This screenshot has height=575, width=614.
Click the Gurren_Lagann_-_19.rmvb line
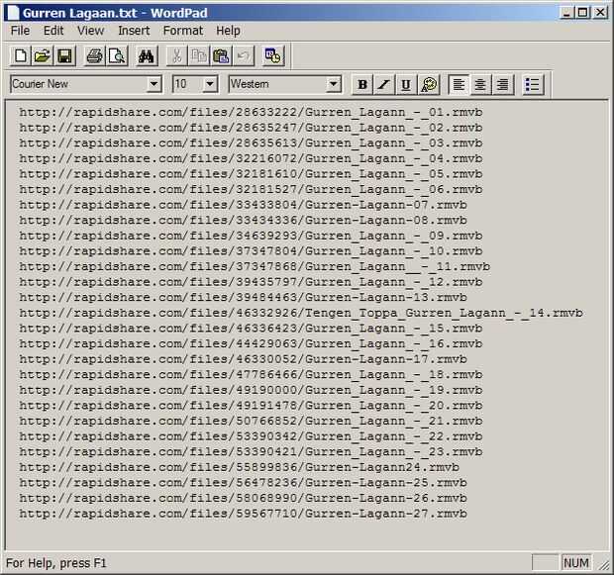click(251, 390)
